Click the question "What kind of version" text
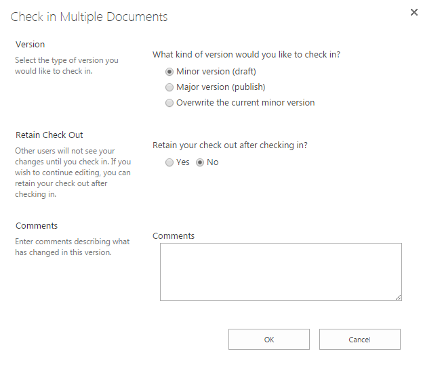The width and height of the screenshot is (423, 366). tap(246, 55)
